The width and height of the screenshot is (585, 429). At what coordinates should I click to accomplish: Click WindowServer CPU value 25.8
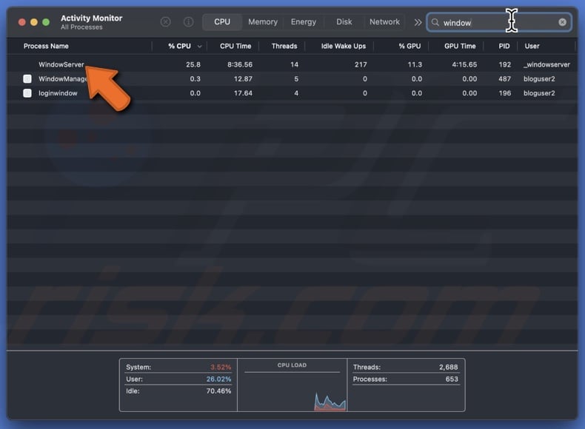click(x=193, y=64)
